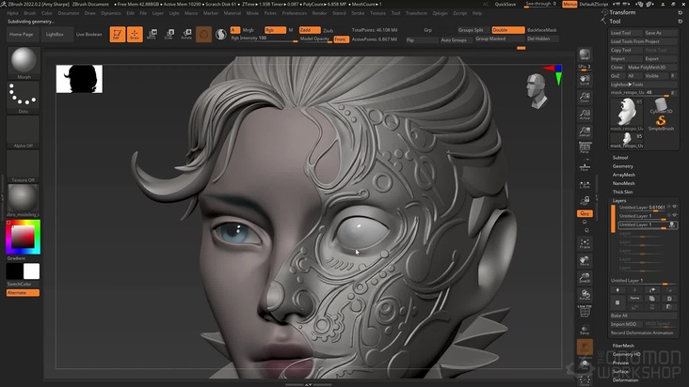Viewport: 689px width, 387px height.
Task: Click the Floor grid icon
Action: click(585, 167)
